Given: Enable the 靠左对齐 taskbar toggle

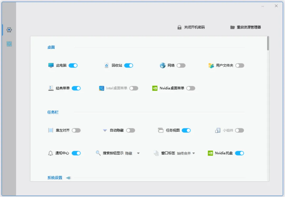Looking at the screenshot, I should point(77,130).
